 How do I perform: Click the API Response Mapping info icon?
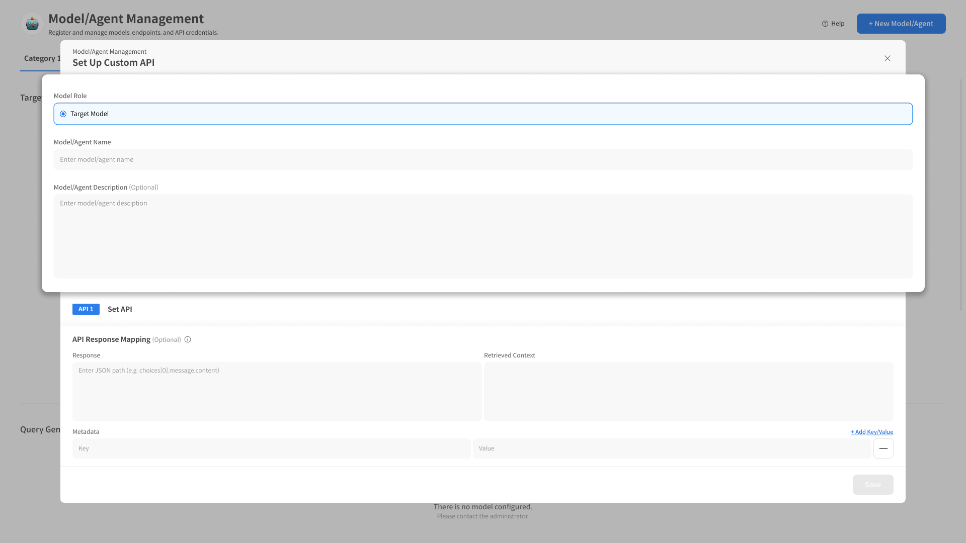(x=188, y=339)
